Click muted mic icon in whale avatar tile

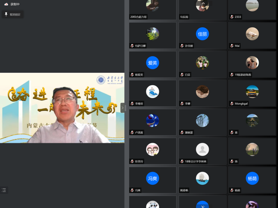(132, 103)
